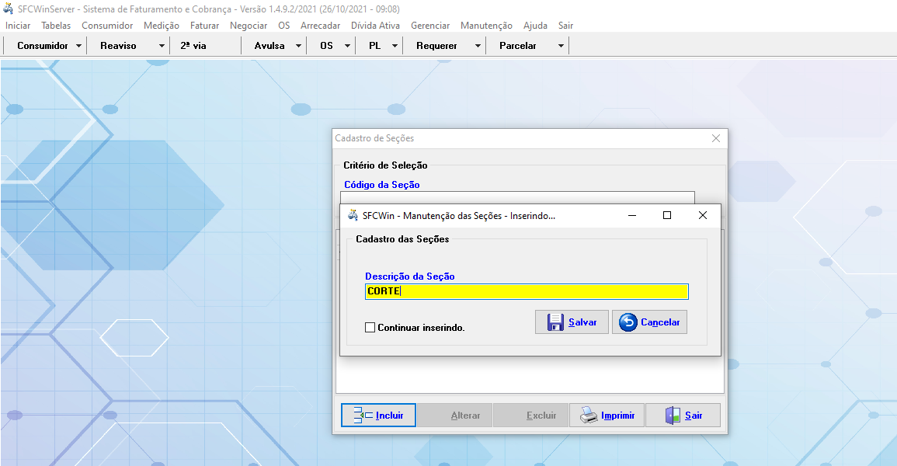Close the Cadastro de Seções window
This screenshot has height=466, width=897.
(x=716, y=138)
